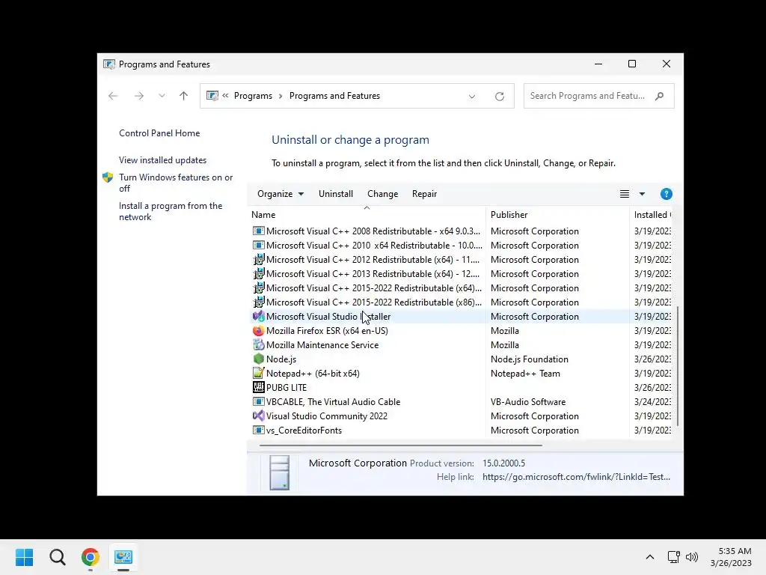Click the VBCABLE Virtual Audio Cable icon

(258, 402)
